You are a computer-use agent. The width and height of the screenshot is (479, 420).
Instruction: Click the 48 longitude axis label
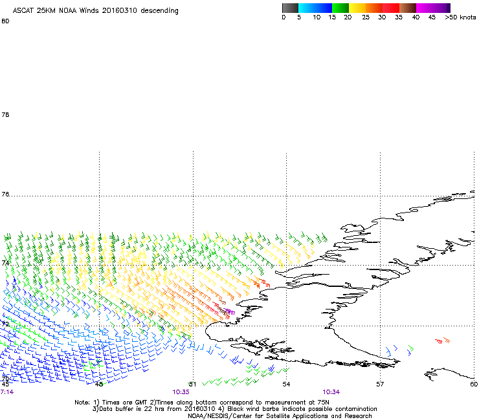(98, 384)
